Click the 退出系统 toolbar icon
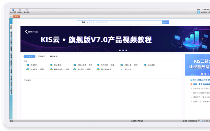 27,10
